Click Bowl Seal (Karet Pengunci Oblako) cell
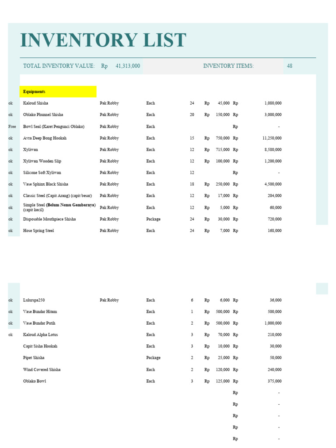 pos(54,126)
